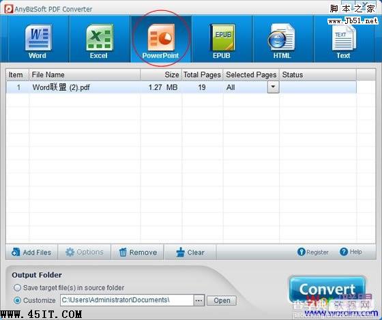This screenshot has width=382, height=320.
Task: Open the Options gear button
Action: click(85, 252)
